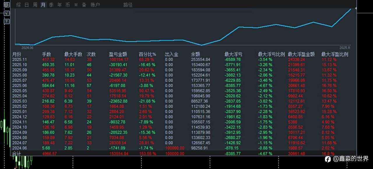The height and width of the screenshot is (169, 373).
Task: Select the 币 currency toolbar icon
Action: 68,5
